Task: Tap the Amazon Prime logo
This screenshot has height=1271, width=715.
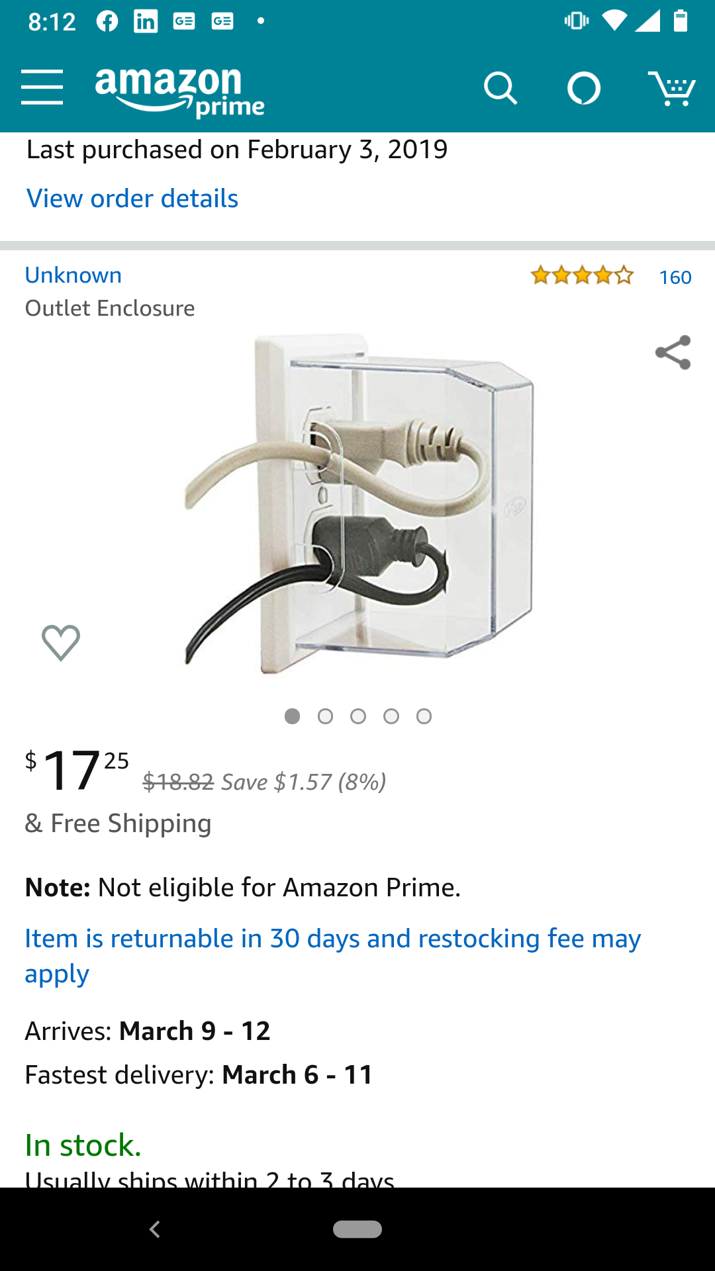Action: pyautogui.click(x=179, y=91)
